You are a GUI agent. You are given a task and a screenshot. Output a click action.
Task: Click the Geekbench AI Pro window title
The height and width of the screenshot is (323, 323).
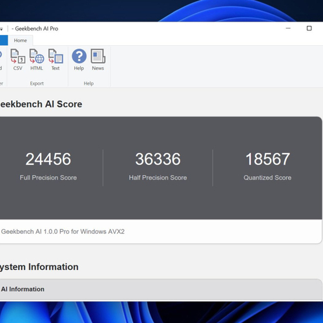click(x=37, y=28)
